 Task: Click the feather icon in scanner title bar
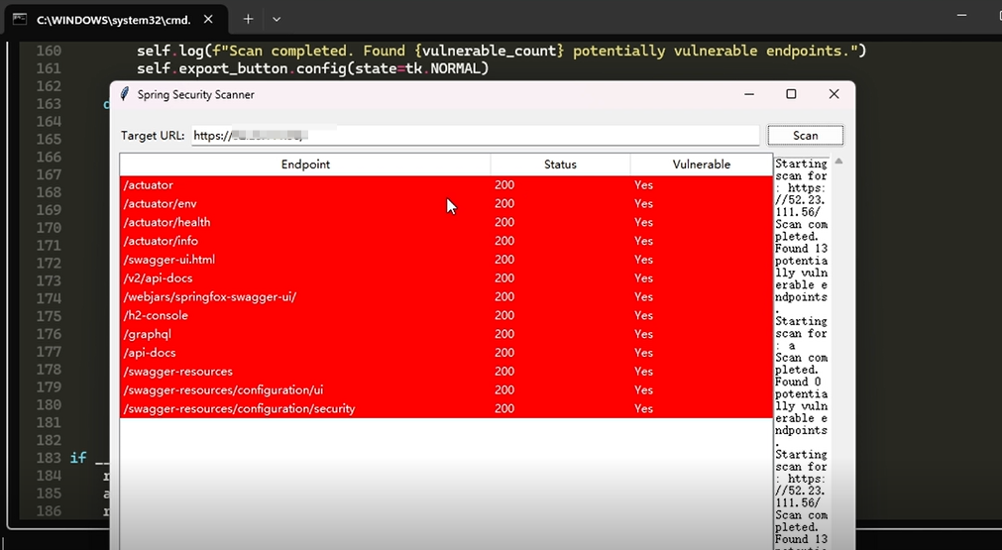(125, 94)
